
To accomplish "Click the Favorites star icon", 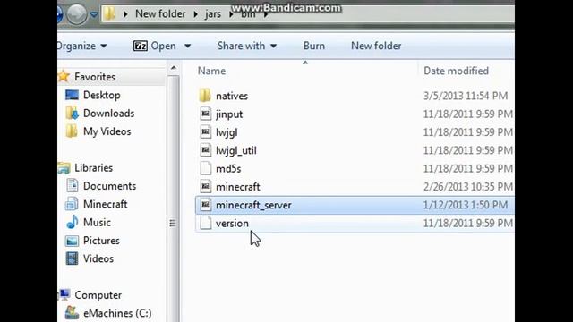I will (64, 76).
